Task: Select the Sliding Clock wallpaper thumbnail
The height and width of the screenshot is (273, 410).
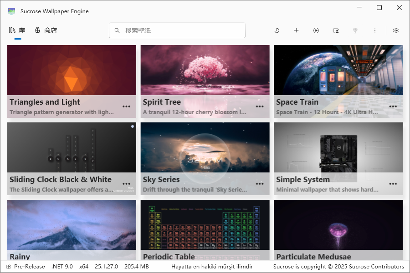Action: tap(72, 147)
